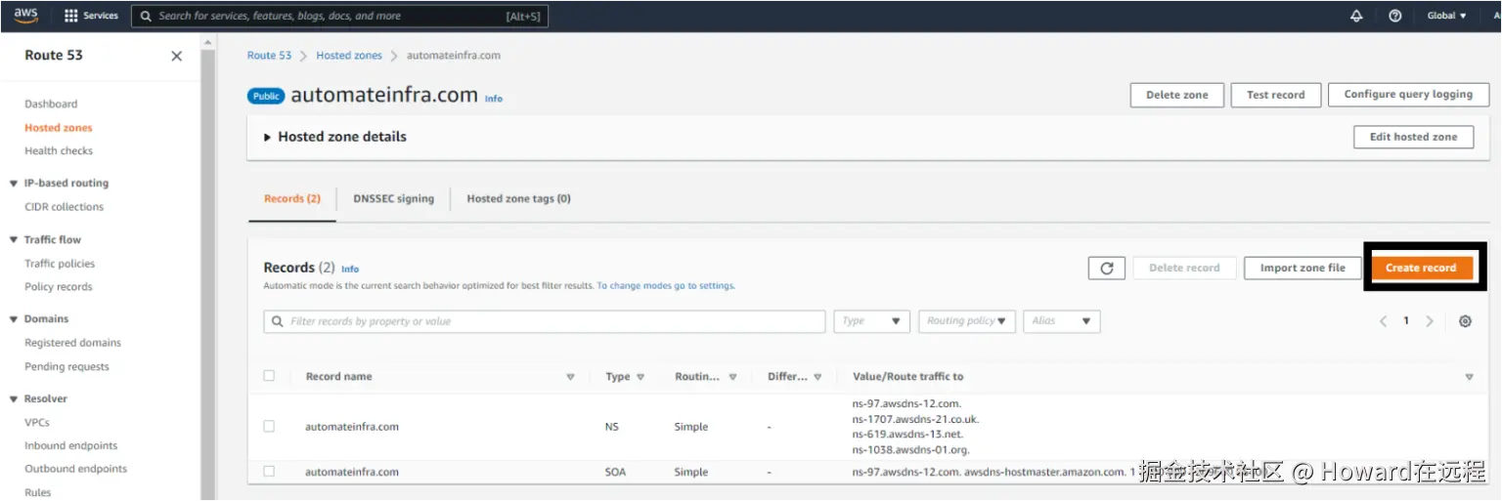Viewport: 1502px width, 501px height.
Task: Open the Routing policy filter dropdown
Action: coord(966,321)
